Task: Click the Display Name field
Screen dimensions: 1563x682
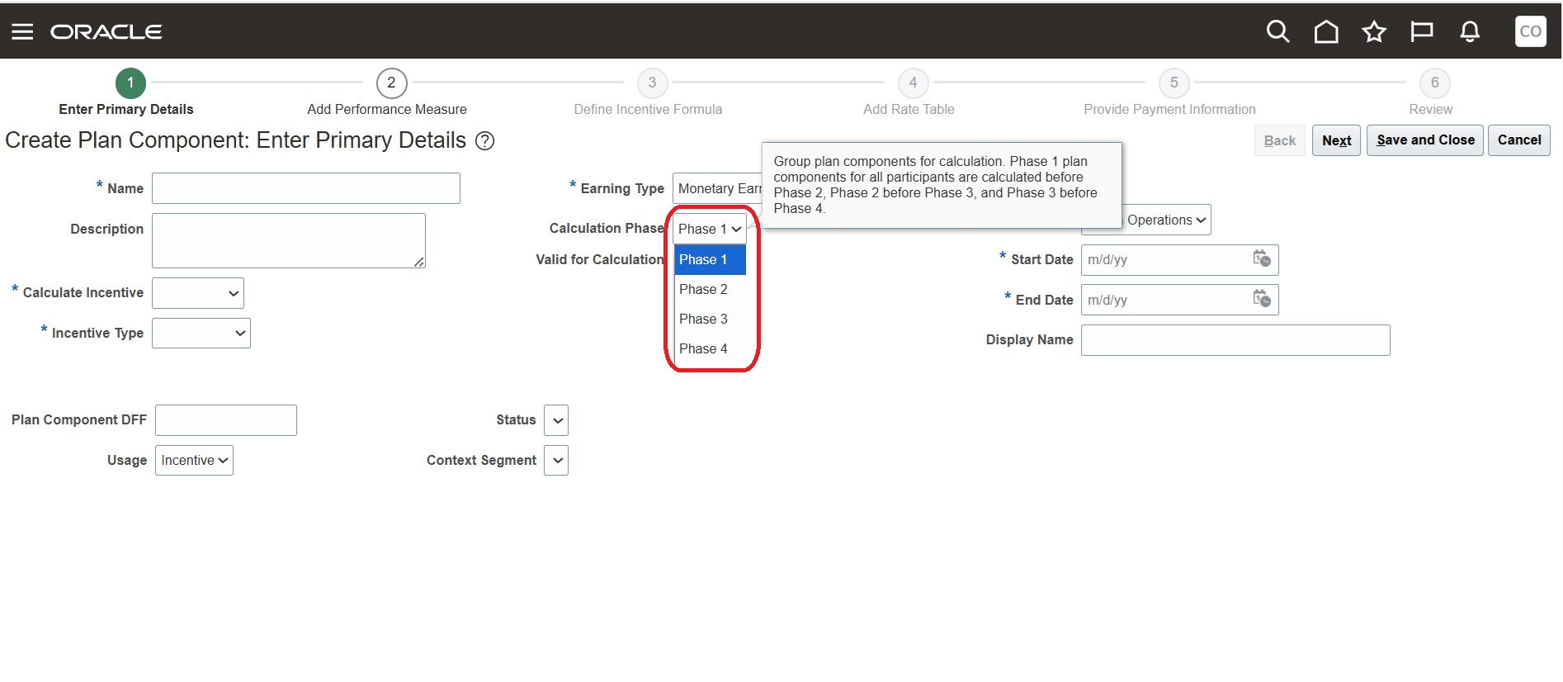Action: click(1235, 340)
